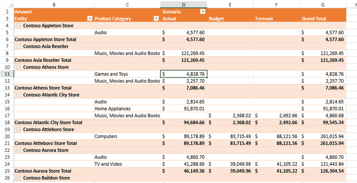
Task: Open the Scenario filter dropdown
Action: pos(203,12)
